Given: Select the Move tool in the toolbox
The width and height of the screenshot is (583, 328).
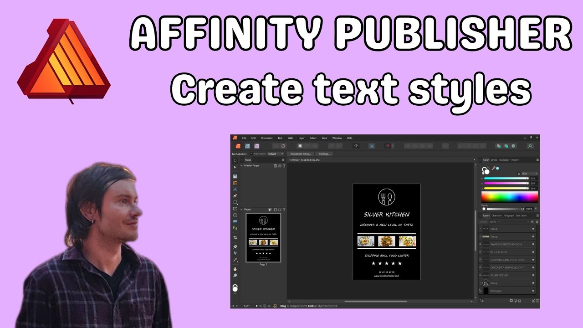Looking at the screenshot, I should tap(235, 160).
